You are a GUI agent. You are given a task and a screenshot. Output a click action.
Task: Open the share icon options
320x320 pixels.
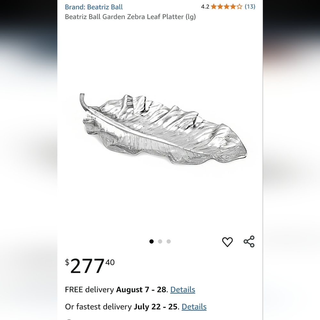249,242
